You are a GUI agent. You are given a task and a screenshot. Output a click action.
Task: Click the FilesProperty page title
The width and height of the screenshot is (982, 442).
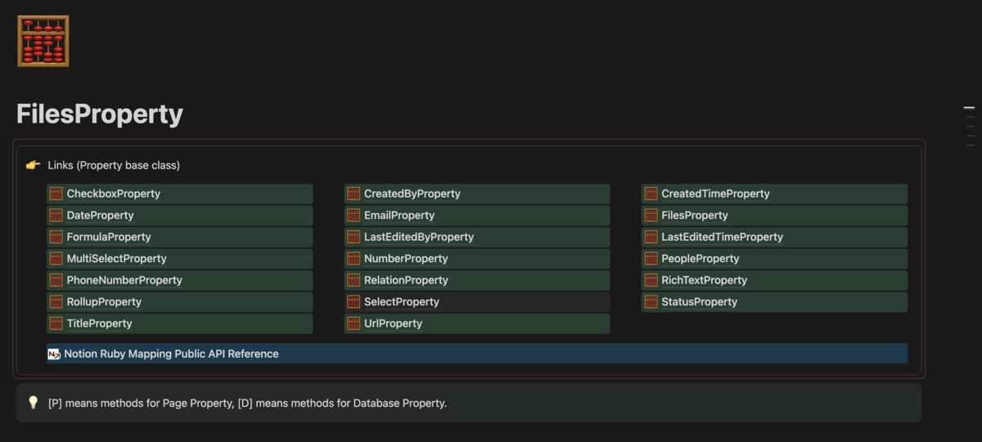pyautogui.click(x=100, y=115)
